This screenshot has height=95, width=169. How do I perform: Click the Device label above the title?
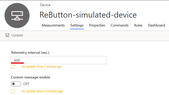tap(45, 5)
